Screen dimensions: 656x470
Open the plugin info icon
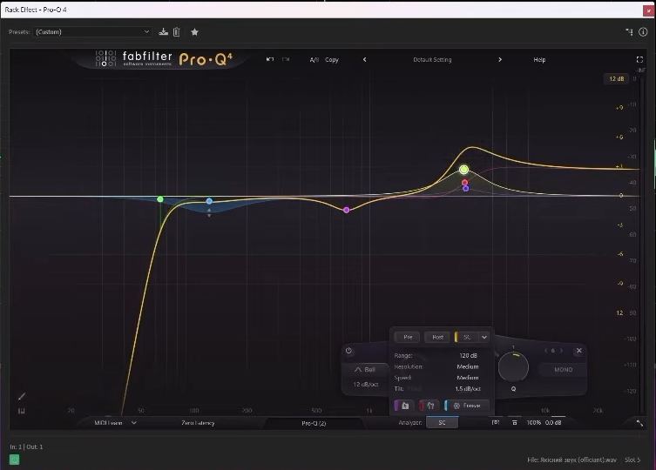(x=643, y=32)
